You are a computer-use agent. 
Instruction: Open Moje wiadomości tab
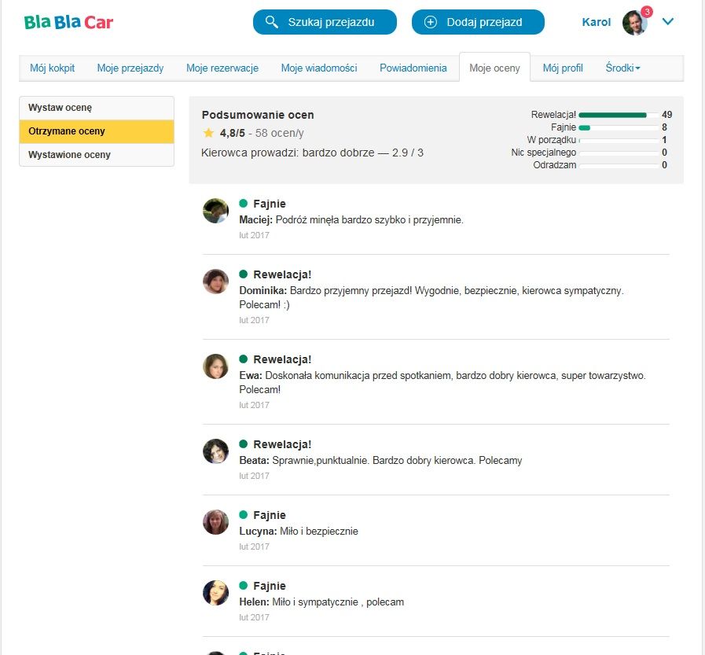(319, 68)
